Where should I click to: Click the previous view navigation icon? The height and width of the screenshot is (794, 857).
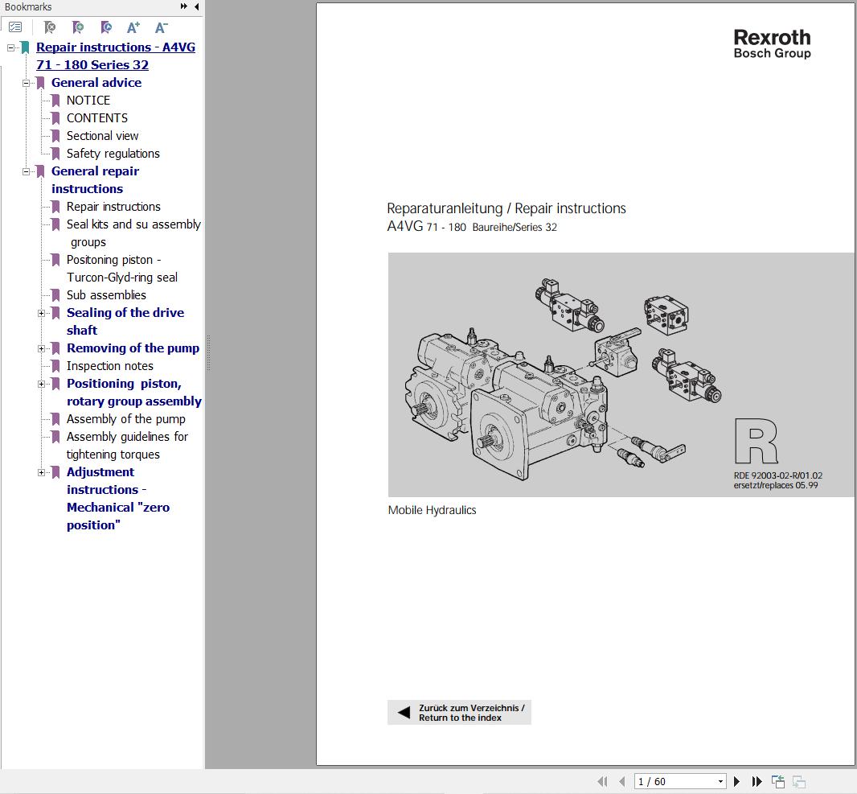(778, 781)
